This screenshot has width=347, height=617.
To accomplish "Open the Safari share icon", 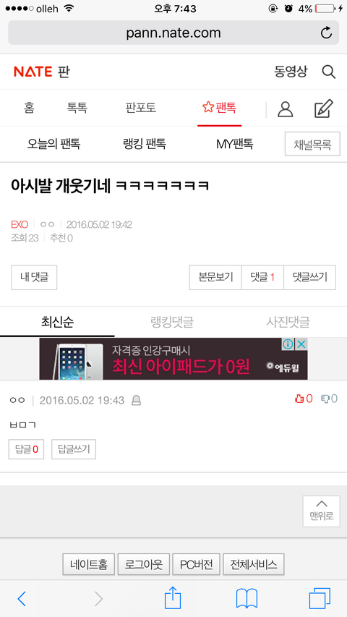I will (x=173, y=598).
